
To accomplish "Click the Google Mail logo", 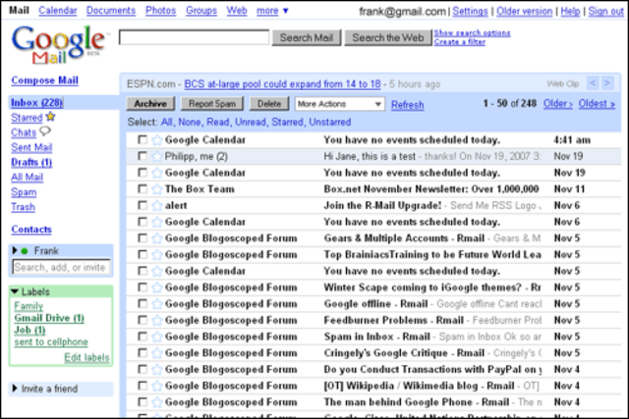I will (59, 45).
